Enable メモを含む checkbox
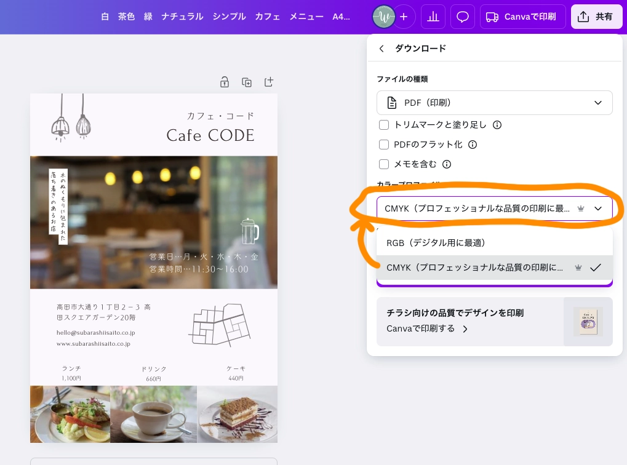 [x=384, y=164]
